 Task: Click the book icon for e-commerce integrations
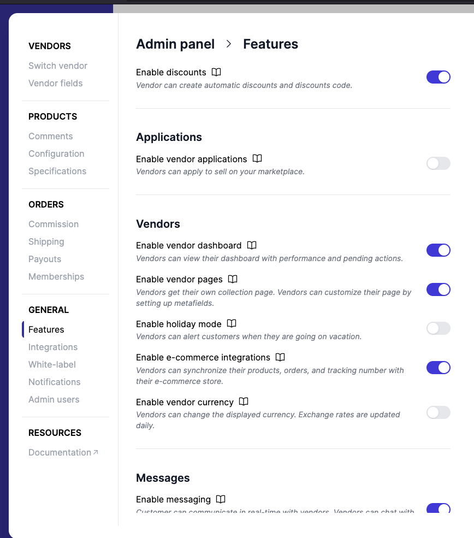pos(280,357)
